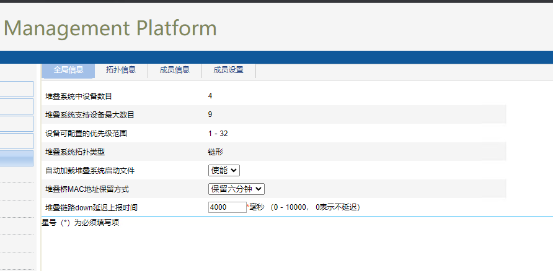Go to the 成员信息 tab
The image size is (553, 271).
tap(175, 70)
